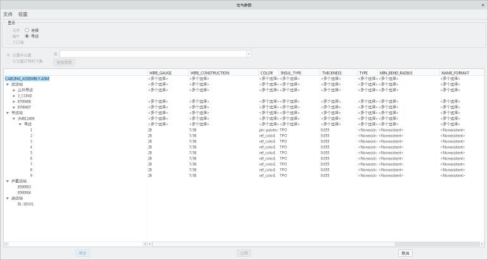Expand the 8700407 tree node
Image resolution: width=488 pixels, height=260 pixels.
(14, 107)
